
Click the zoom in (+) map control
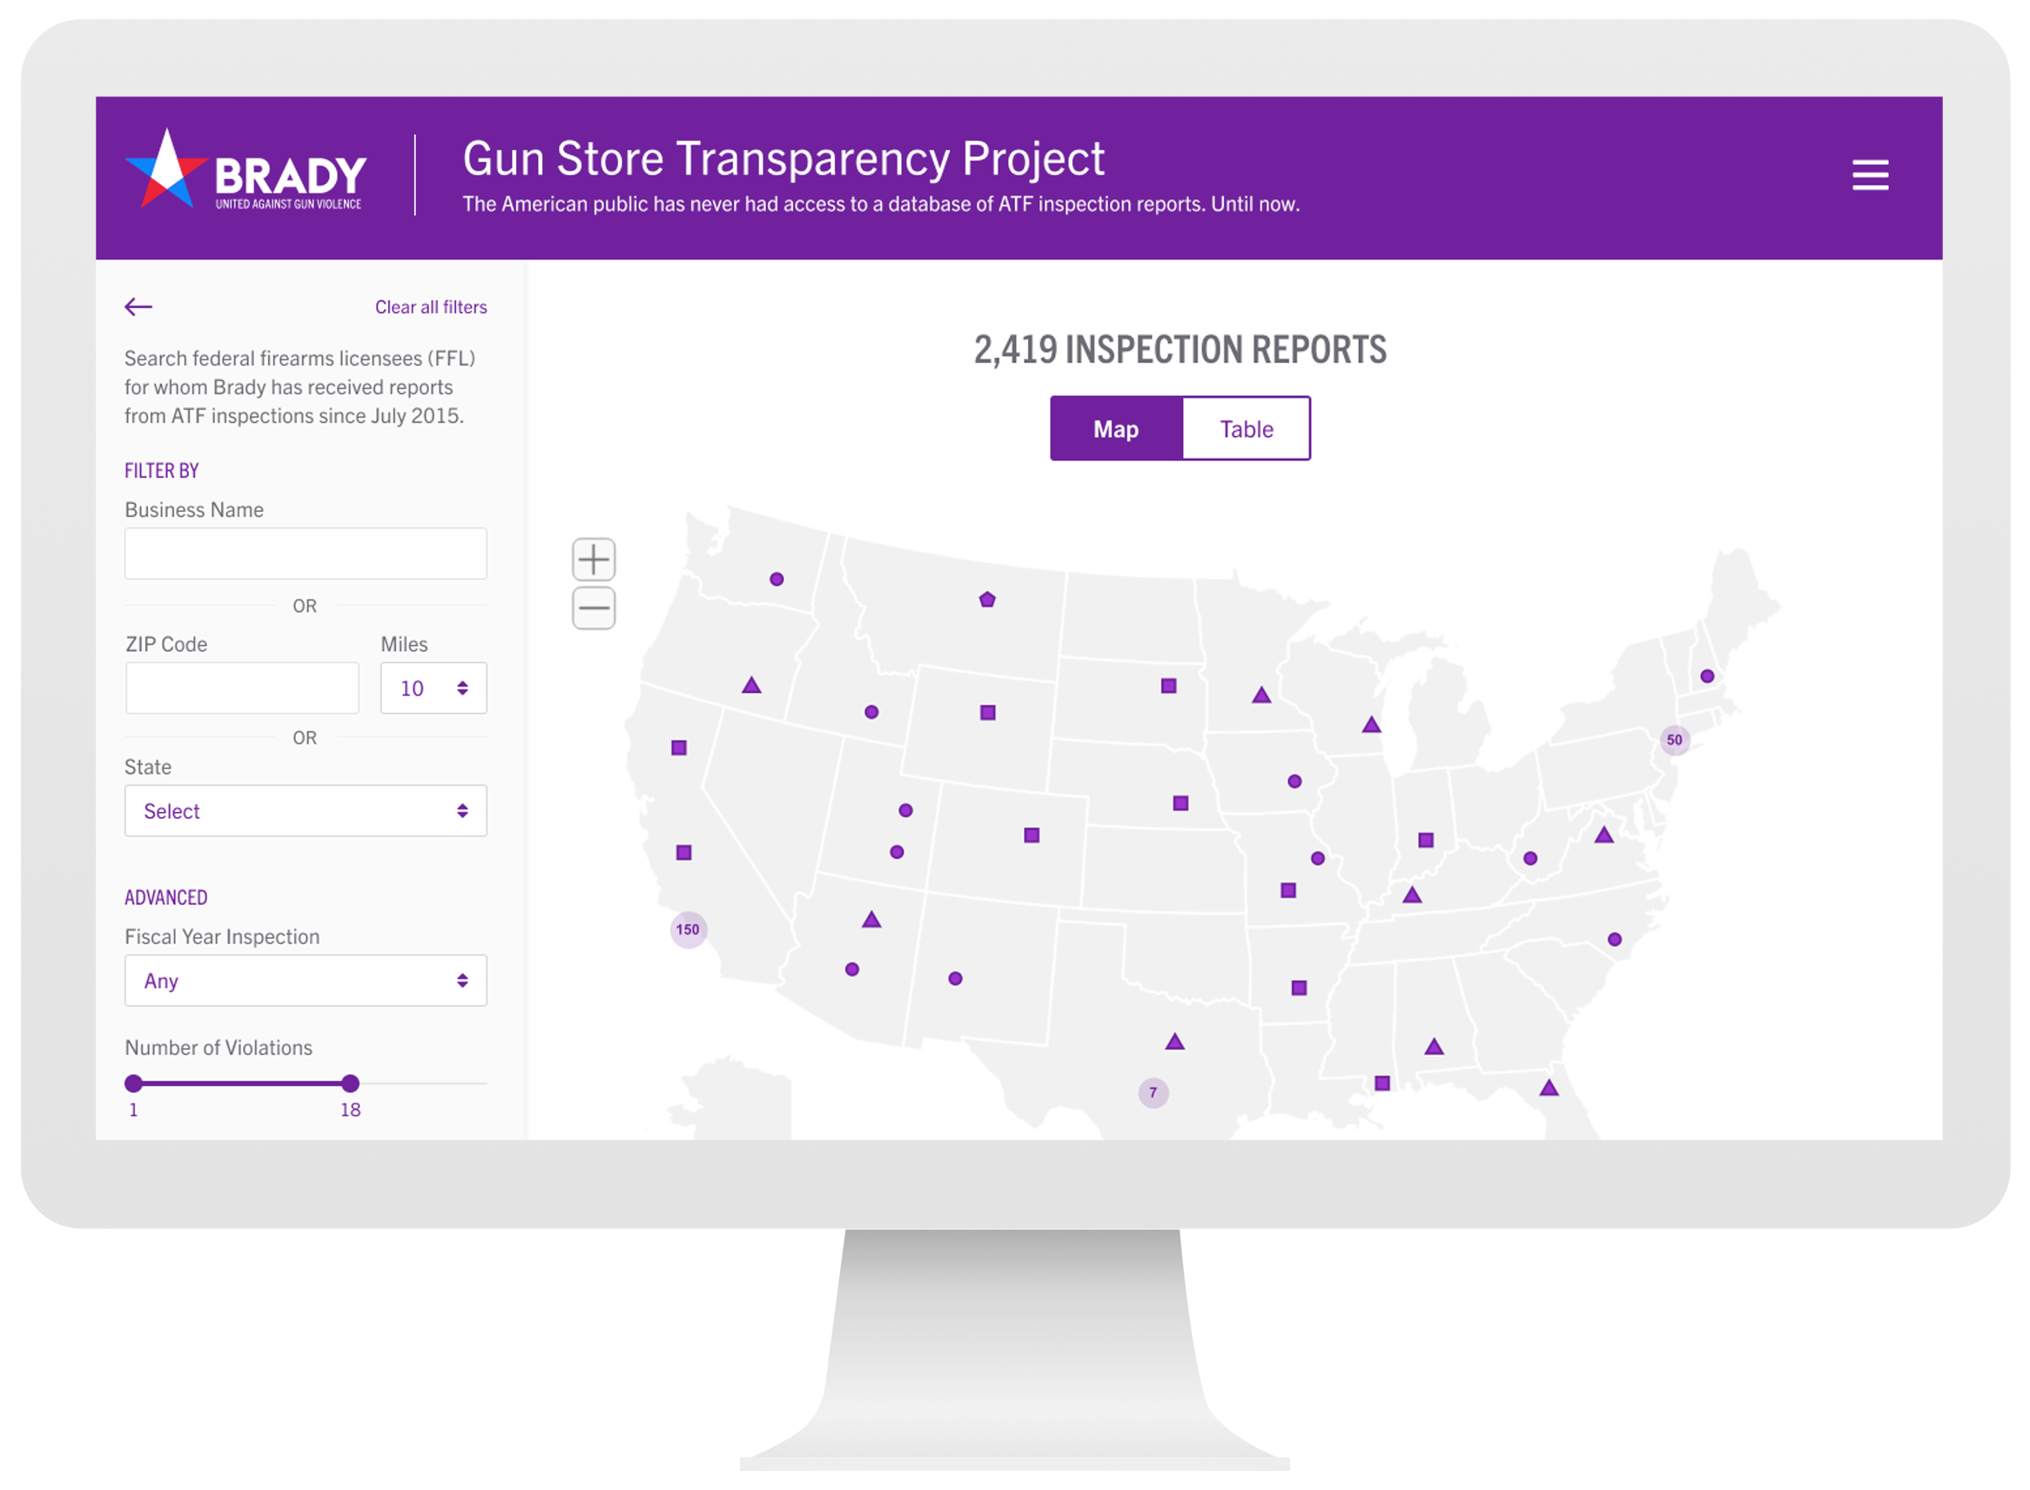tap(595, 559)
